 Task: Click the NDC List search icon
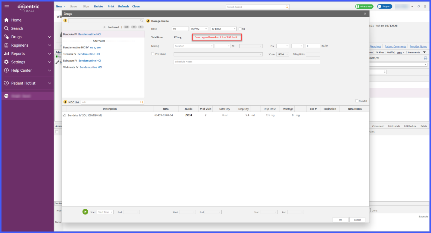[142, 102]
